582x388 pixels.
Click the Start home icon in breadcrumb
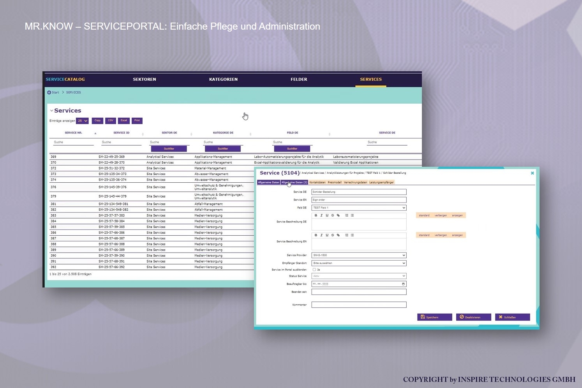pos(49,92)
